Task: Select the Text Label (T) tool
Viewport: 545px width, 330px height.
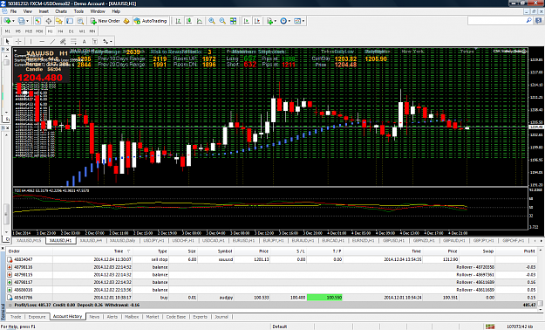Action: pyautogui.click(x=95, y=41)
